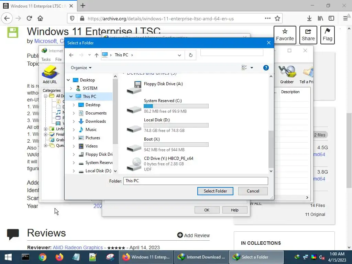Click Add URL icon in Internet Download Manager
Image resolution: width=352 pixels, height=264 pixels.
point(50,75)
